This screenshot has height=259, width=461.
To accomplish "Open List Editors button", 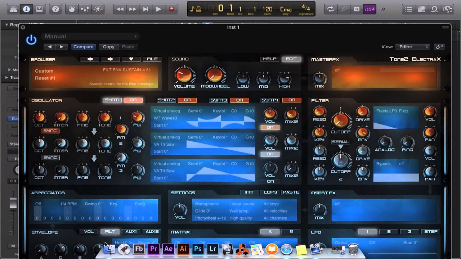I will click(x=408, y=9).
